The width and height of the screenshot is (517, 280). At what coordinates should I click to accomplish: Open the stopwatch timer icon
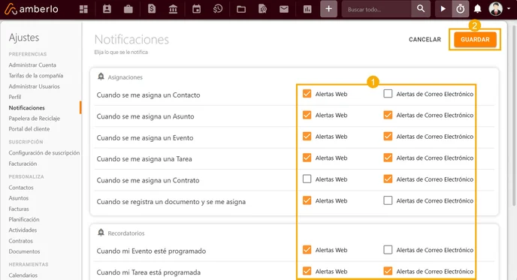461,9
